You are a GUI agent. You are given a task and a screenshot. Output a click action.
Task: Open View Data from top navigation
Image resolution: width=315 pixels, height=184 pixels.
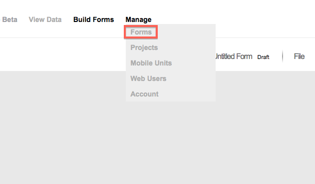(x=45, y=19)
